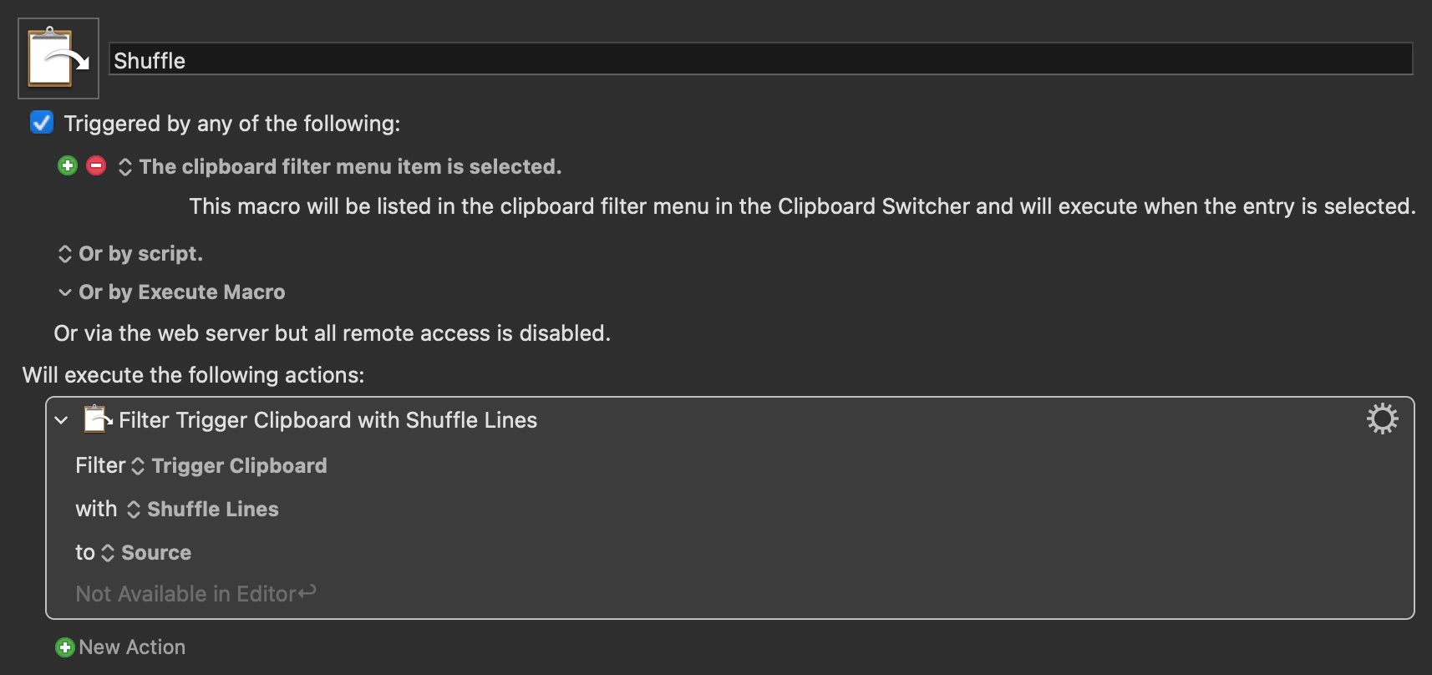Image resolution: width=1432 pixels, height=675 pixels.
Task: Toggle the Triggered by any checkbox
Action: [42, 123]
